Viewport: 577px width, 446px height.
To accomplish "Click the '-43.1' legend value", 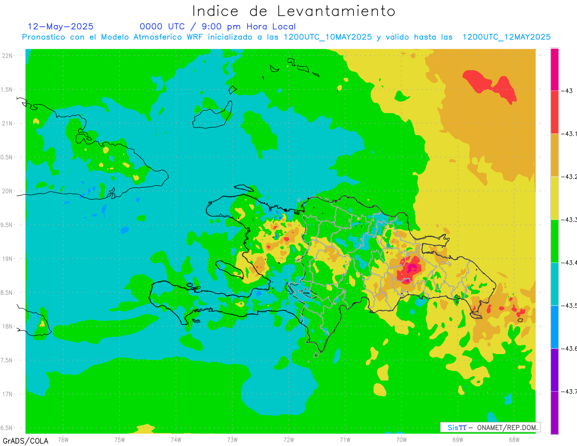I will (x=570, y=134).
